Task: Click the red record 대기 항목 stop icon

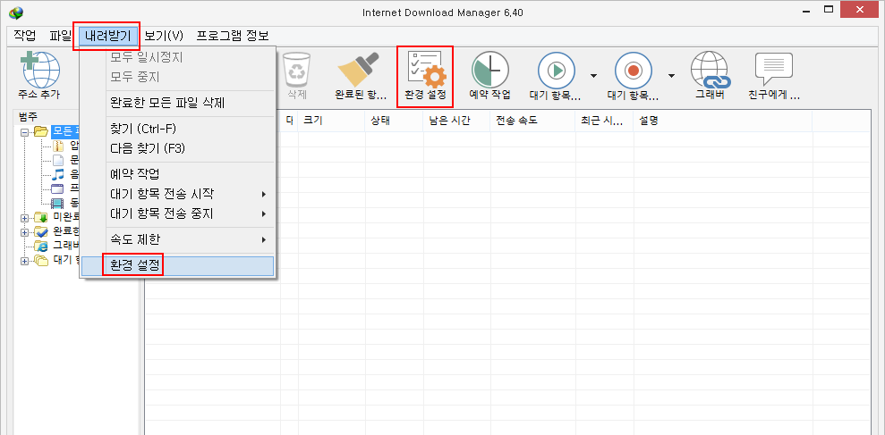Action: (634, 70)
